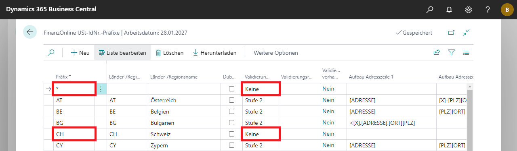Click the Belgien cell
This screenshot has width=517, height=151.
184,112
